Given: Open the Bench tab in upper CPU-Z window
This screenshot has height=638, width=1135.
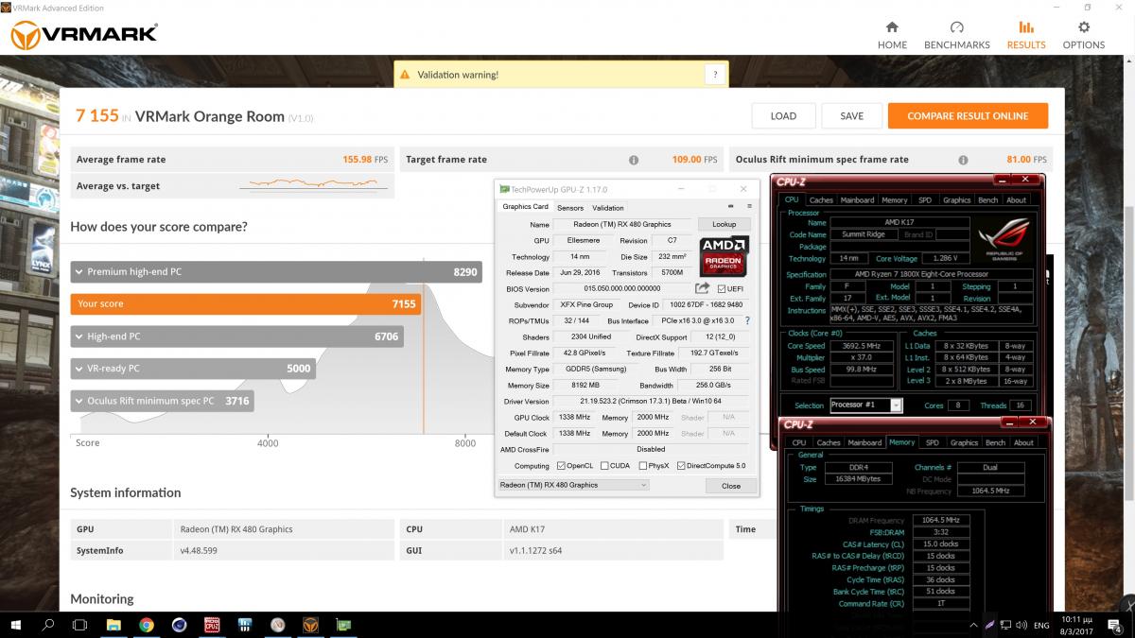Looking at the screenshot, I should (x=987, y=200).
